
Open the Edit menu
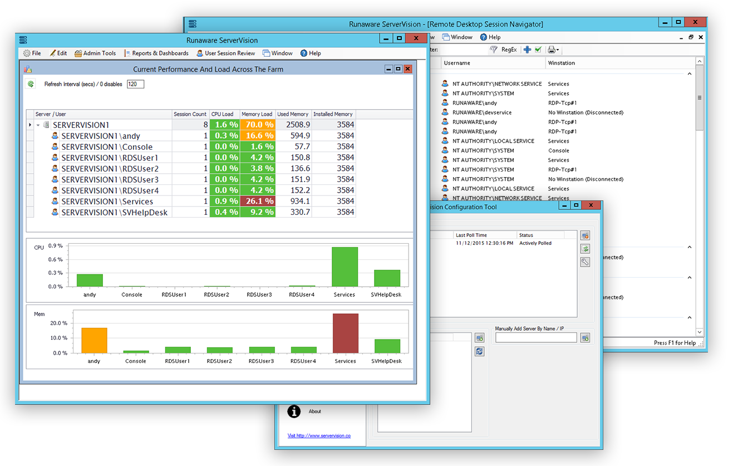click(58, 53)
